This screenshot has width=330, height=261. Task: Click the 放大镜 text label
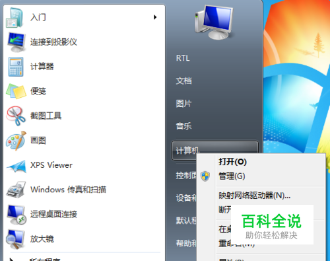click(42, 239)
